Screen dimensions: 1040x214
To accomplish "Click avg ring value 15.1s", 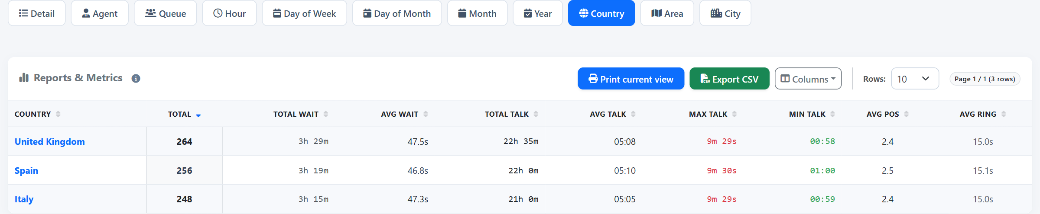I will click(983, 171).
